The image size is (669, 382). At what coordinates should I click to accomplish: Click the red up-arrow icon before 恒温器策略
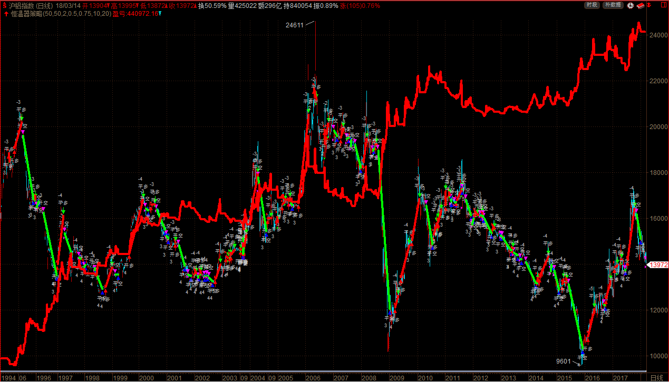[5, 13]
